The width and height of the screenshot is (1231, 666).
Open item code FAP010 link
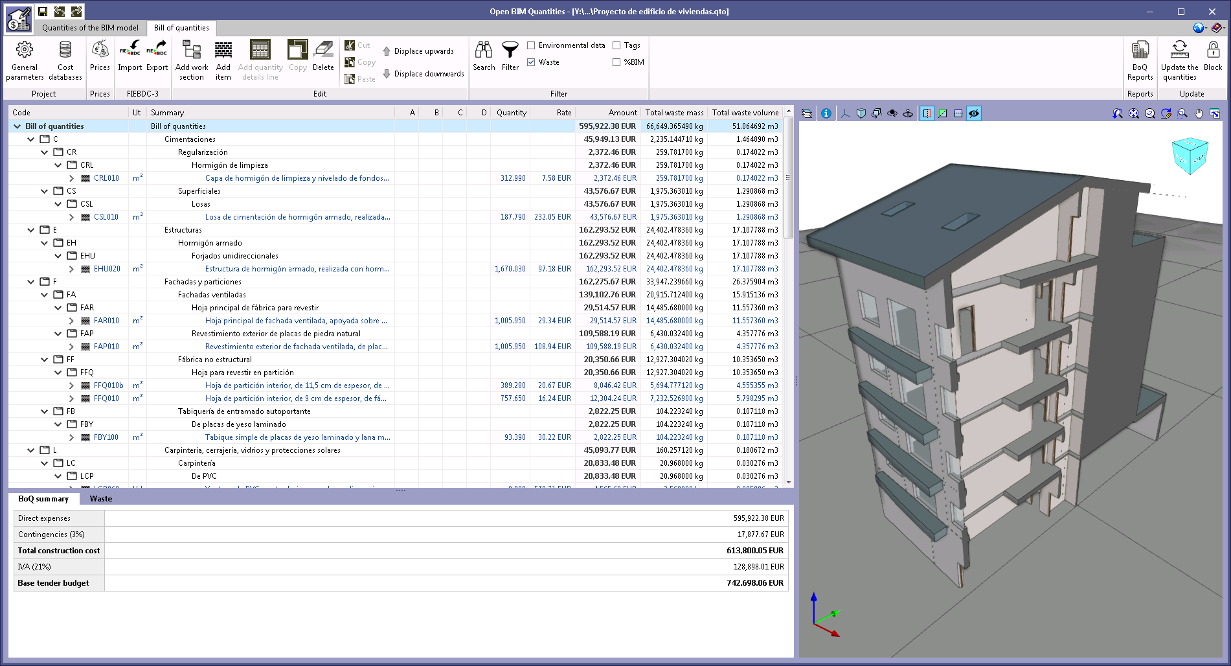click(x=106, y=347)
